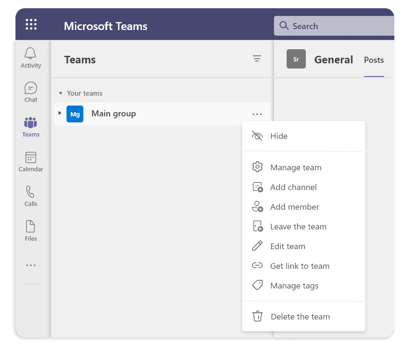The width and height of the screenshot is (414, 357).
Task: Click the Leave the team icon
Action: point(258,226)
